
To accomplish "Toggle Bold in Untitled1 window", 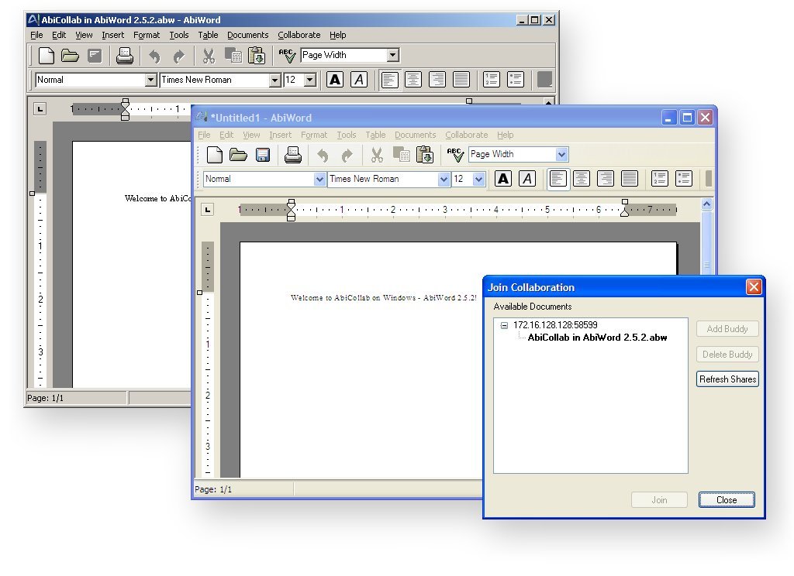I will pyautogui.click(x=502, y=179).
